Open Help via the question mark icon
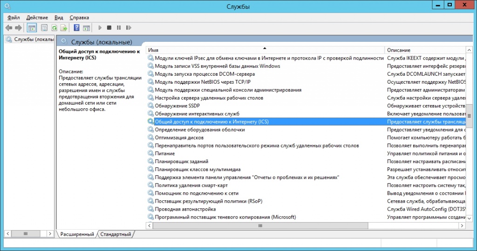477x251 pixels. [x=77, y=28]
